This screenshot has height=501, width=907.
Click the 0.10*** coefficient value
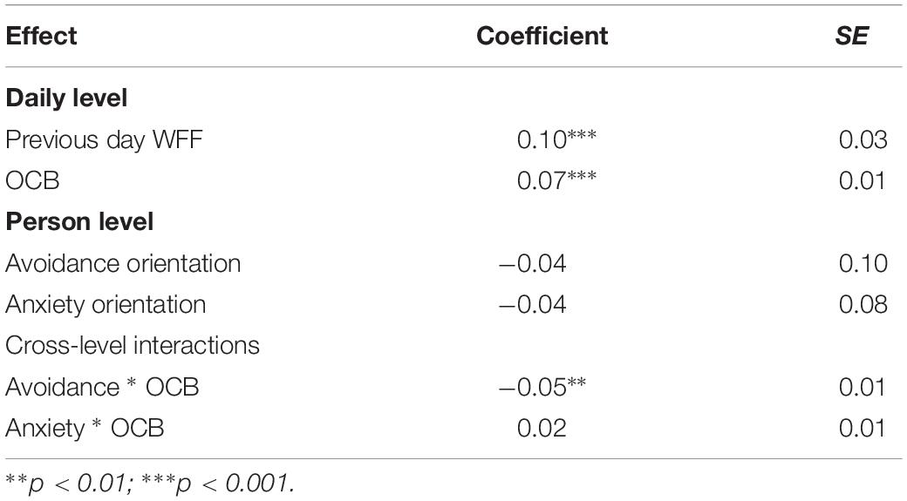click(556, 139)
